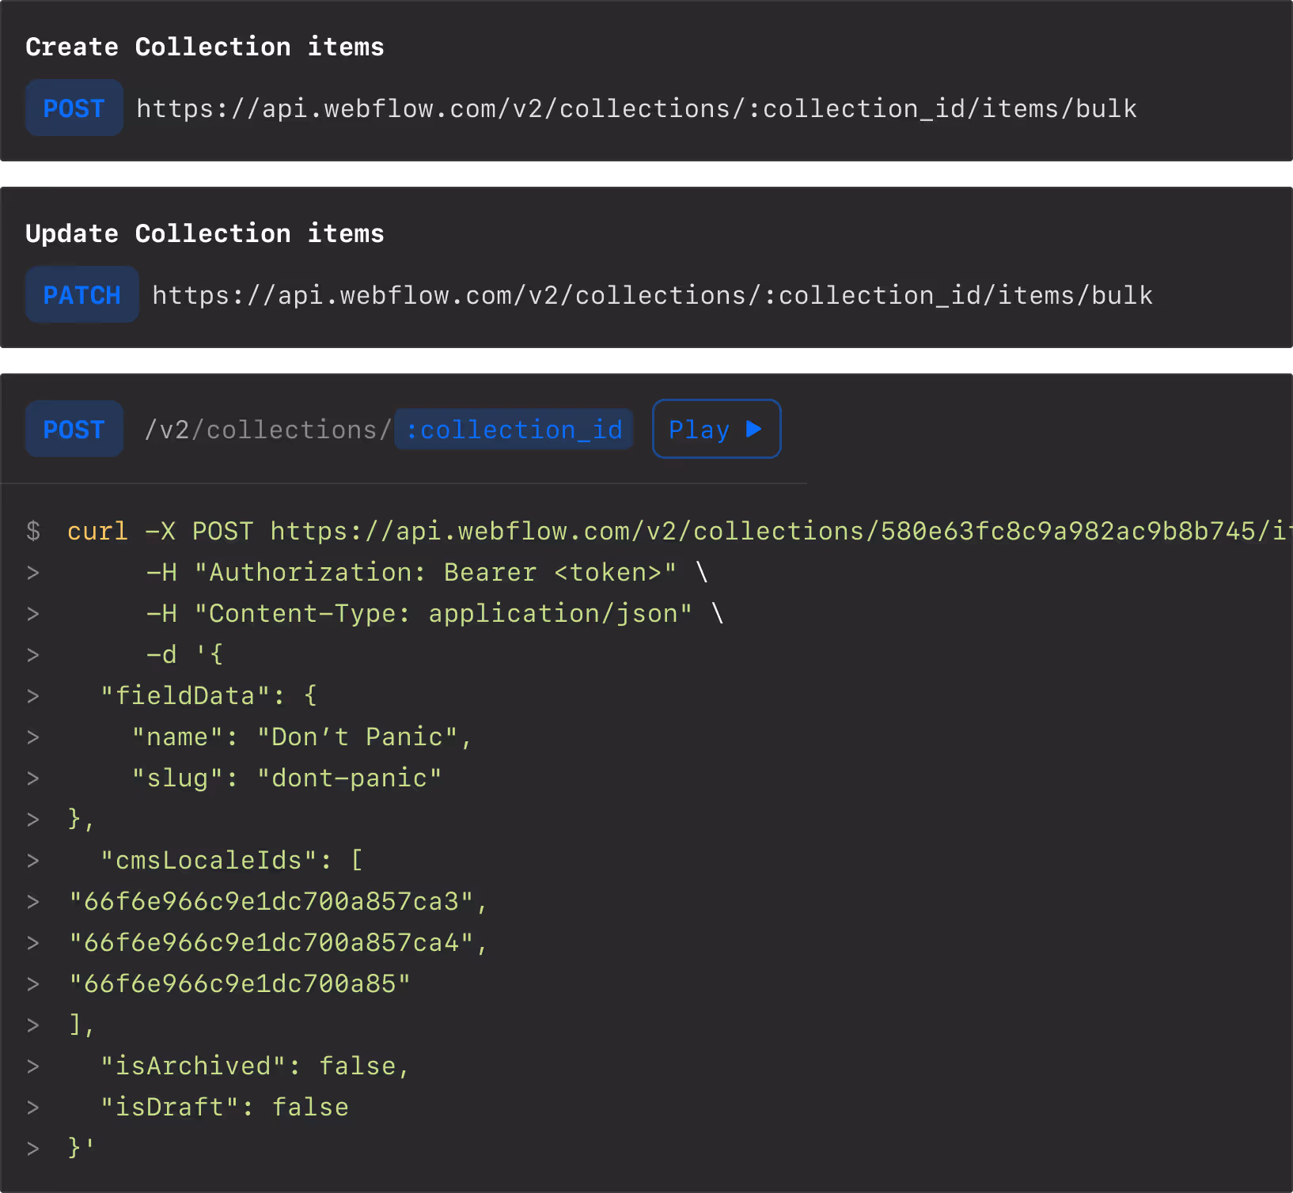Click the POST endpoint URL ending items/bulk

(x=637, y=108)
